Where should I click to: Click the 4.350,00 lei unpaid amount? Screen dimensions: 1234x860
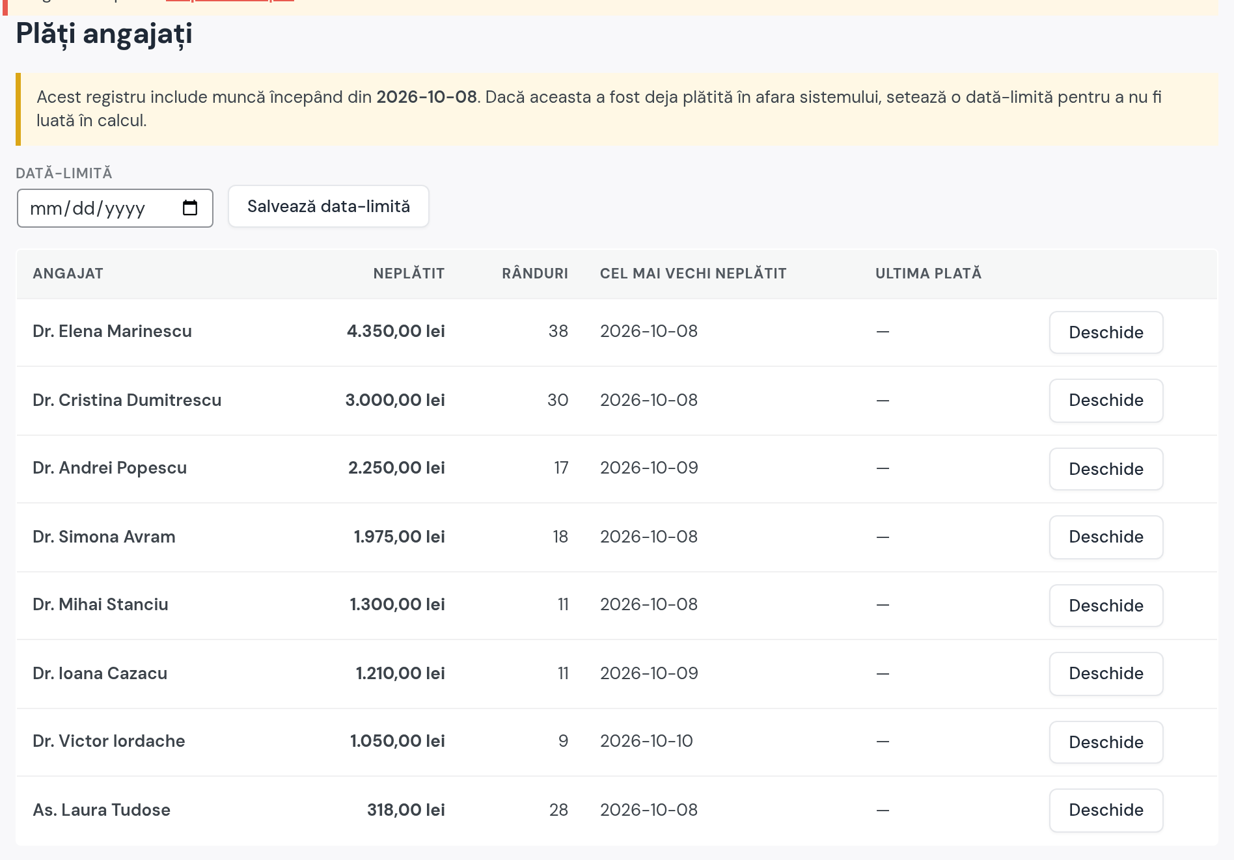[396, 331]
